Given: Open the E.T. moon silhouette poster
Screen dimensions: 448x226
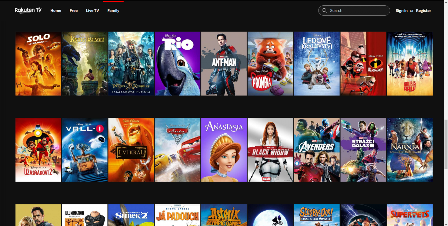Looking at the screenshot, I should (270, 215).
